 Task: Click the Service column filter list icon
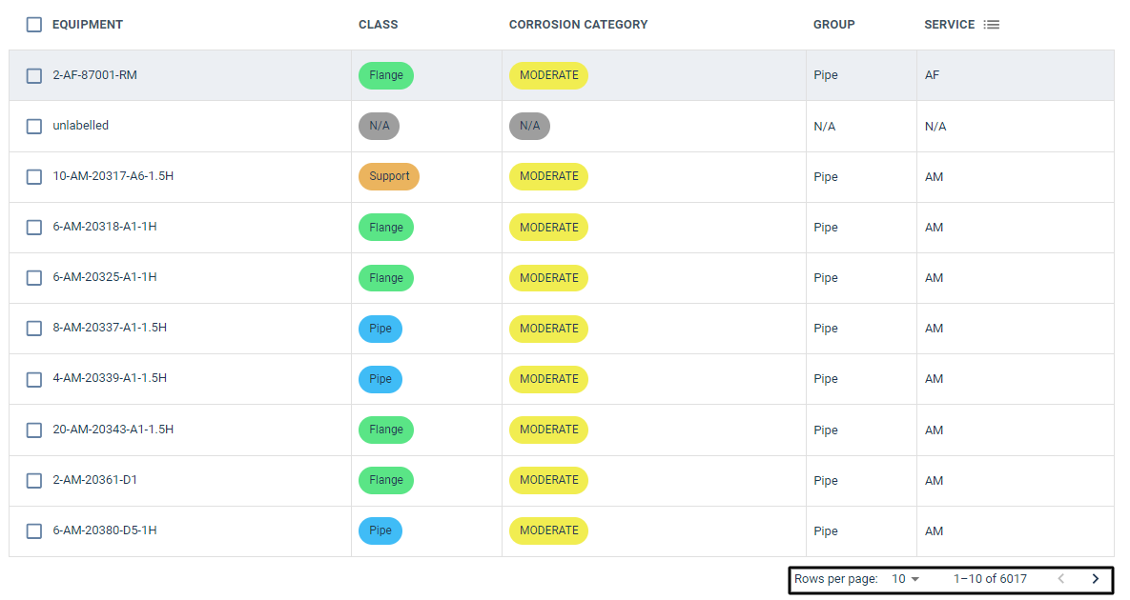tap(992, 25)
